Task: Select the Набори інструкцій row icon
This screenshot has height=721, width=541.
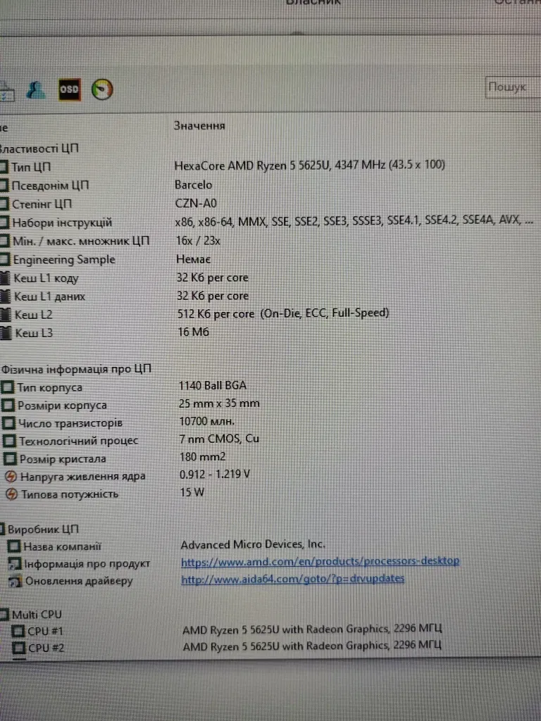Action: (x=4, y=222)
